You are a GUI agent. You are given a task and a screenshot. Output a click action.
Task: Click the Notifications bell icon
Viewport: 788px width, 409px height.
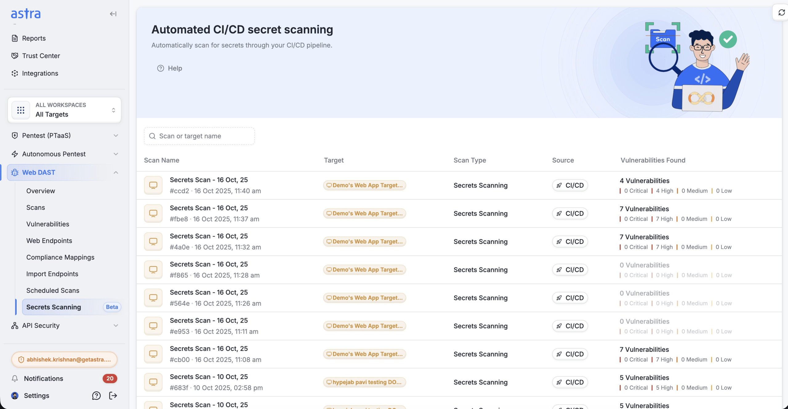[x=15, y=379]
